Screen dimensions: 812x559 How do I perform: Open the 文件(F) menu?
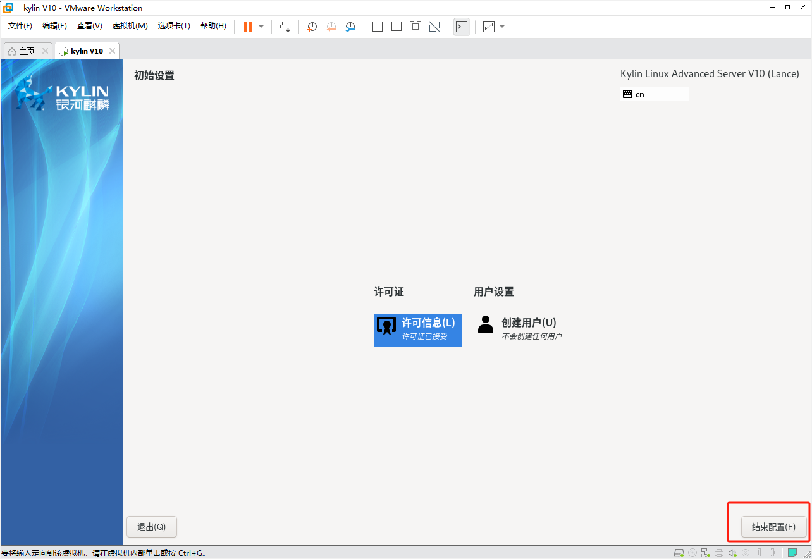(20, 26)
